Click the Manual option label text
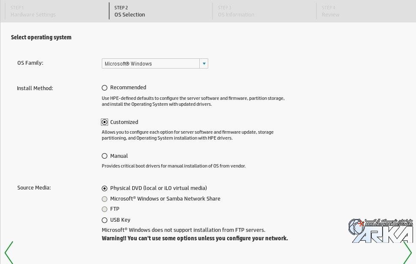The height and width of the screenshot is (264, 416). point(119,156)
